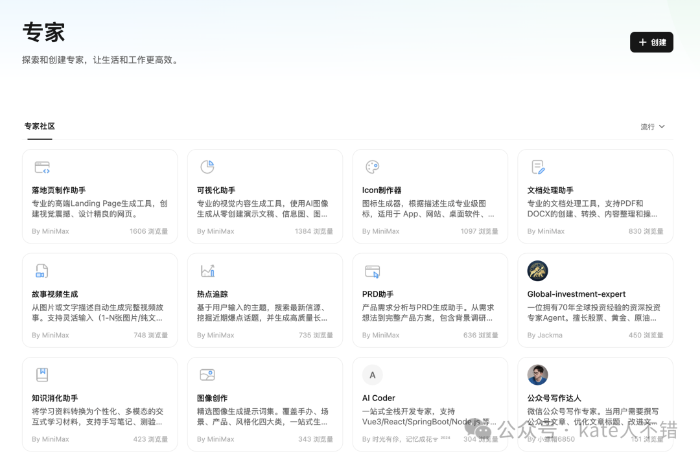Select the trending chart icon for 热点追踪
Viewport: 700px width, 458px height.
[x=207, y=271]
